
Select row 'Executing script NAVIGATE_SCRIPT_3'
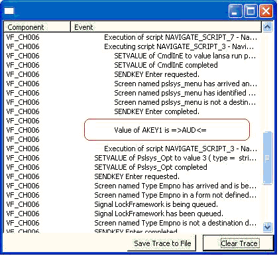coord(133,46)
